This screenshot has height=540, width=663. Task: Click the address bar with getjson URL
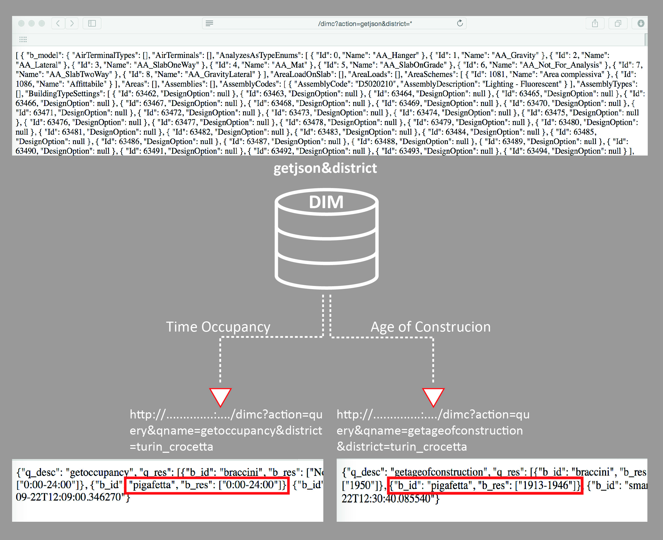tap(365, 24)
